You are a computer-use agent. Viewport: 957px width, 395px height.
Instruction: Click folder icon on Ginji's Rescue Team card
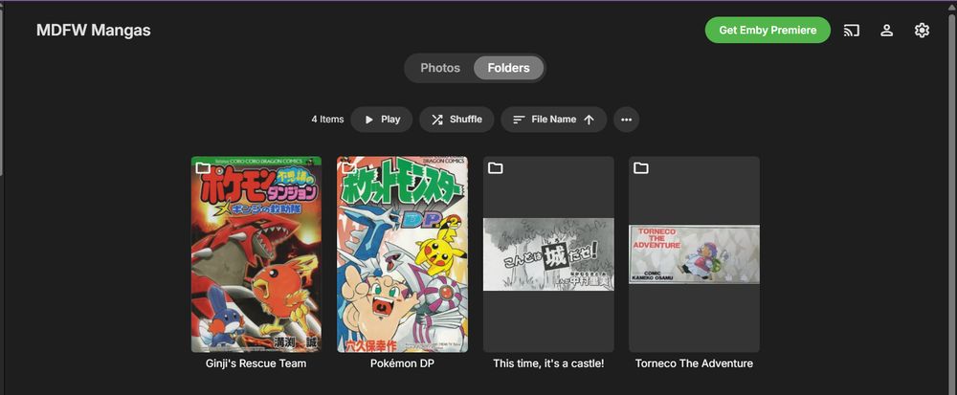coord(203,167)
